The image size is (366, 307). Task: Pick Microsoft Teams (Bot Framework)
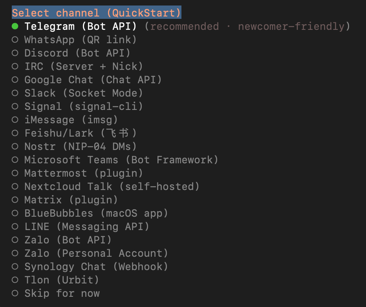(121, 160)
